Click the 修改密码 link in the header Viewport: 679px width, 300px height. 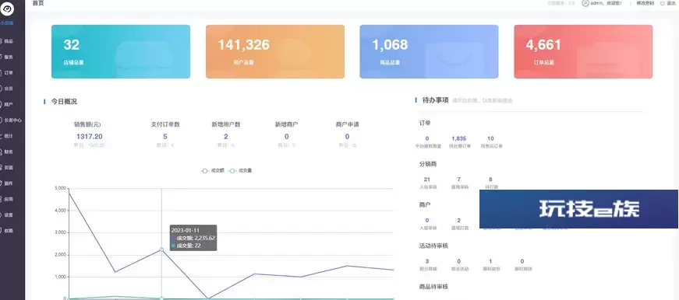tap(645, 3)
